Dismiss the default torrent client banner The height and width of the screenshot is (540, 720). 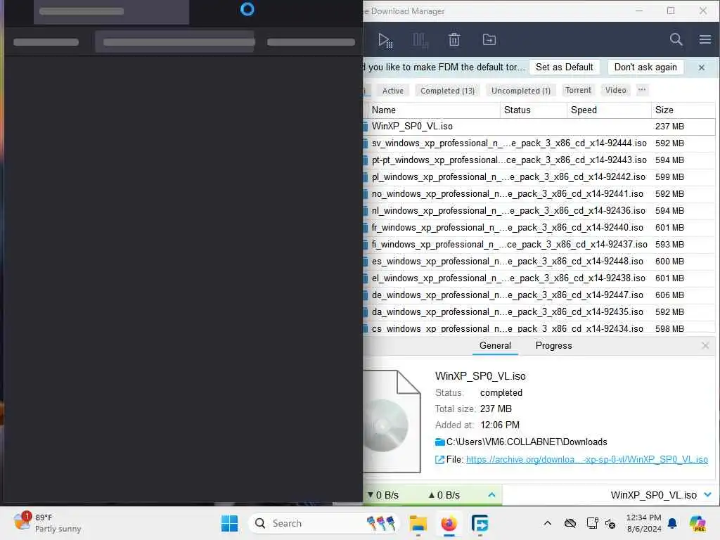pos(701,67)
